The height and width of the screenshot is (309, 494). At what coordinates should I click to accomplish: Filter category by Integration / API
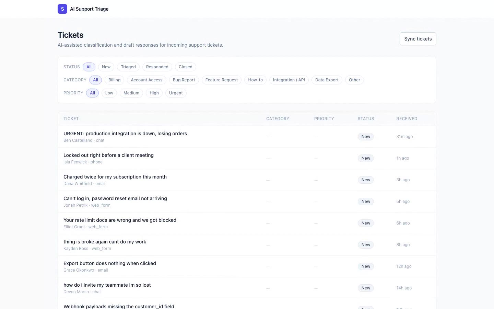[x=289, y=80]
